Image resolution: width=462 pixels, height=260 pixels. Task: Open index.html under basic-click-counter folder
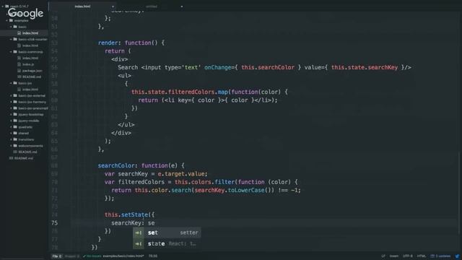[x=30, y=45]
